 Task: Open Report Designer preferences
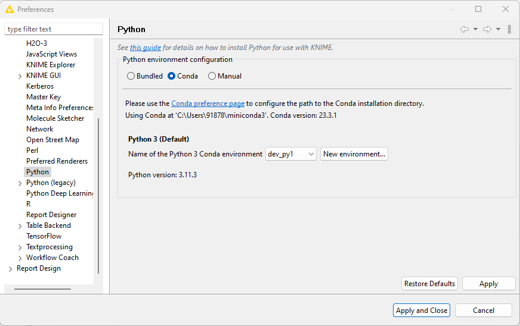pyautogui.click(x=51, y=215)
